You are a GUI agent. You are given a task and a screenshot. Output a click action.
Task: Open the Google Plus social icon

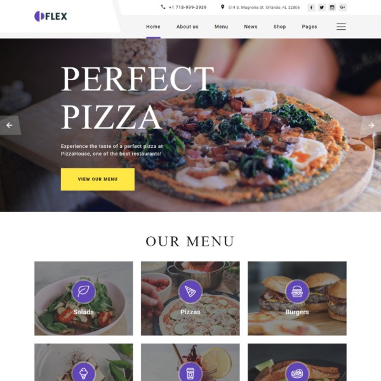click(x=343, y=8)
